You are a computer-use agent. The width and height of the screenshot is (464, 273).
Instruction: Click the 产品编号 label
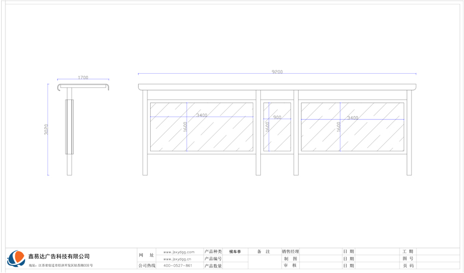click(x=213, y=258)
